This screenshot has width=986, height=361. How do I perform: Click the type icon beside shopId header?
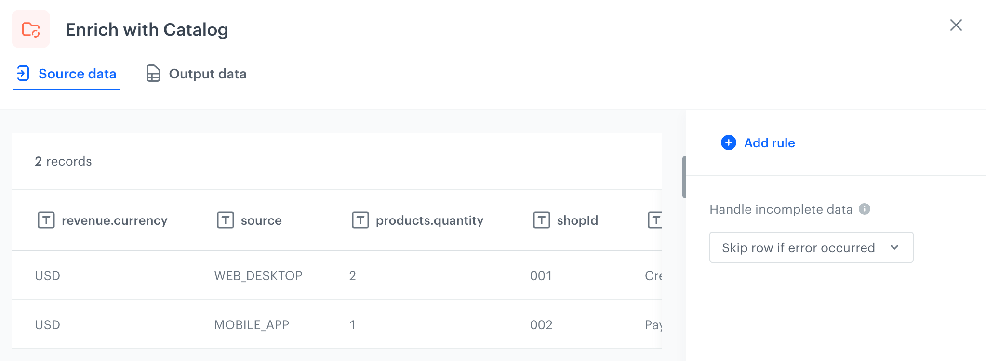point(542,220)
